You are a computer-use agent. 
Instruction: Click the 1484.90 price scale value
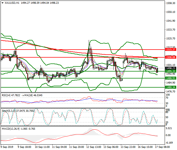pyautogui.click(x=171, y=83)
